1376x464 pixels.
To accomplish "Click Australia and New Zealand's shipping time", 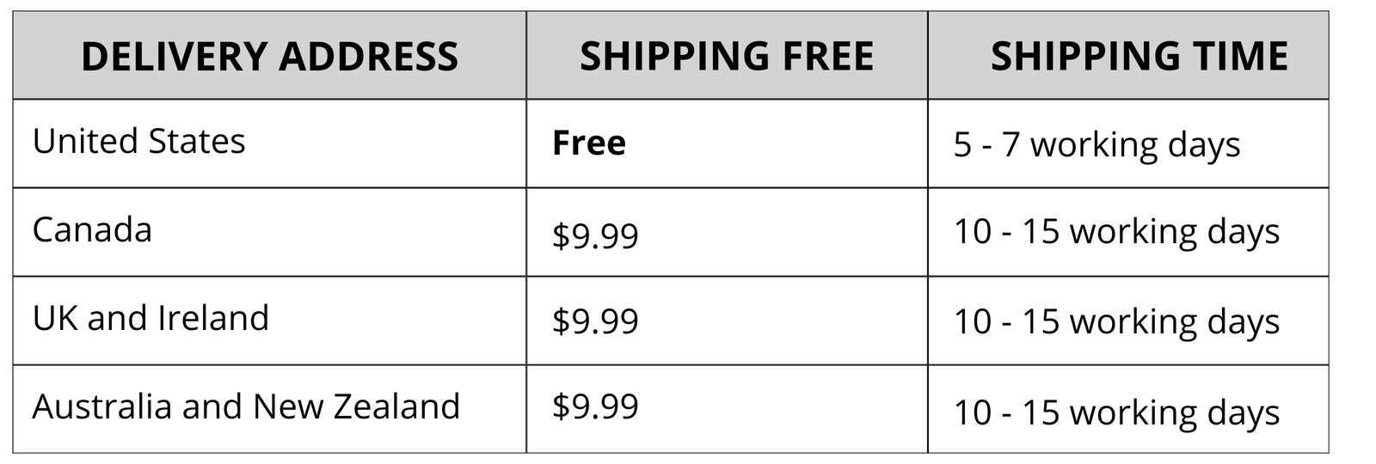I will click(1116, 412).
